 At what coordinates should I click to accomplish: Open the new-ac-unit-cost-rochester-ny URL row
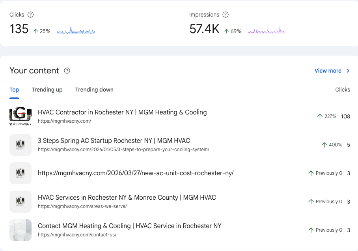136,173
